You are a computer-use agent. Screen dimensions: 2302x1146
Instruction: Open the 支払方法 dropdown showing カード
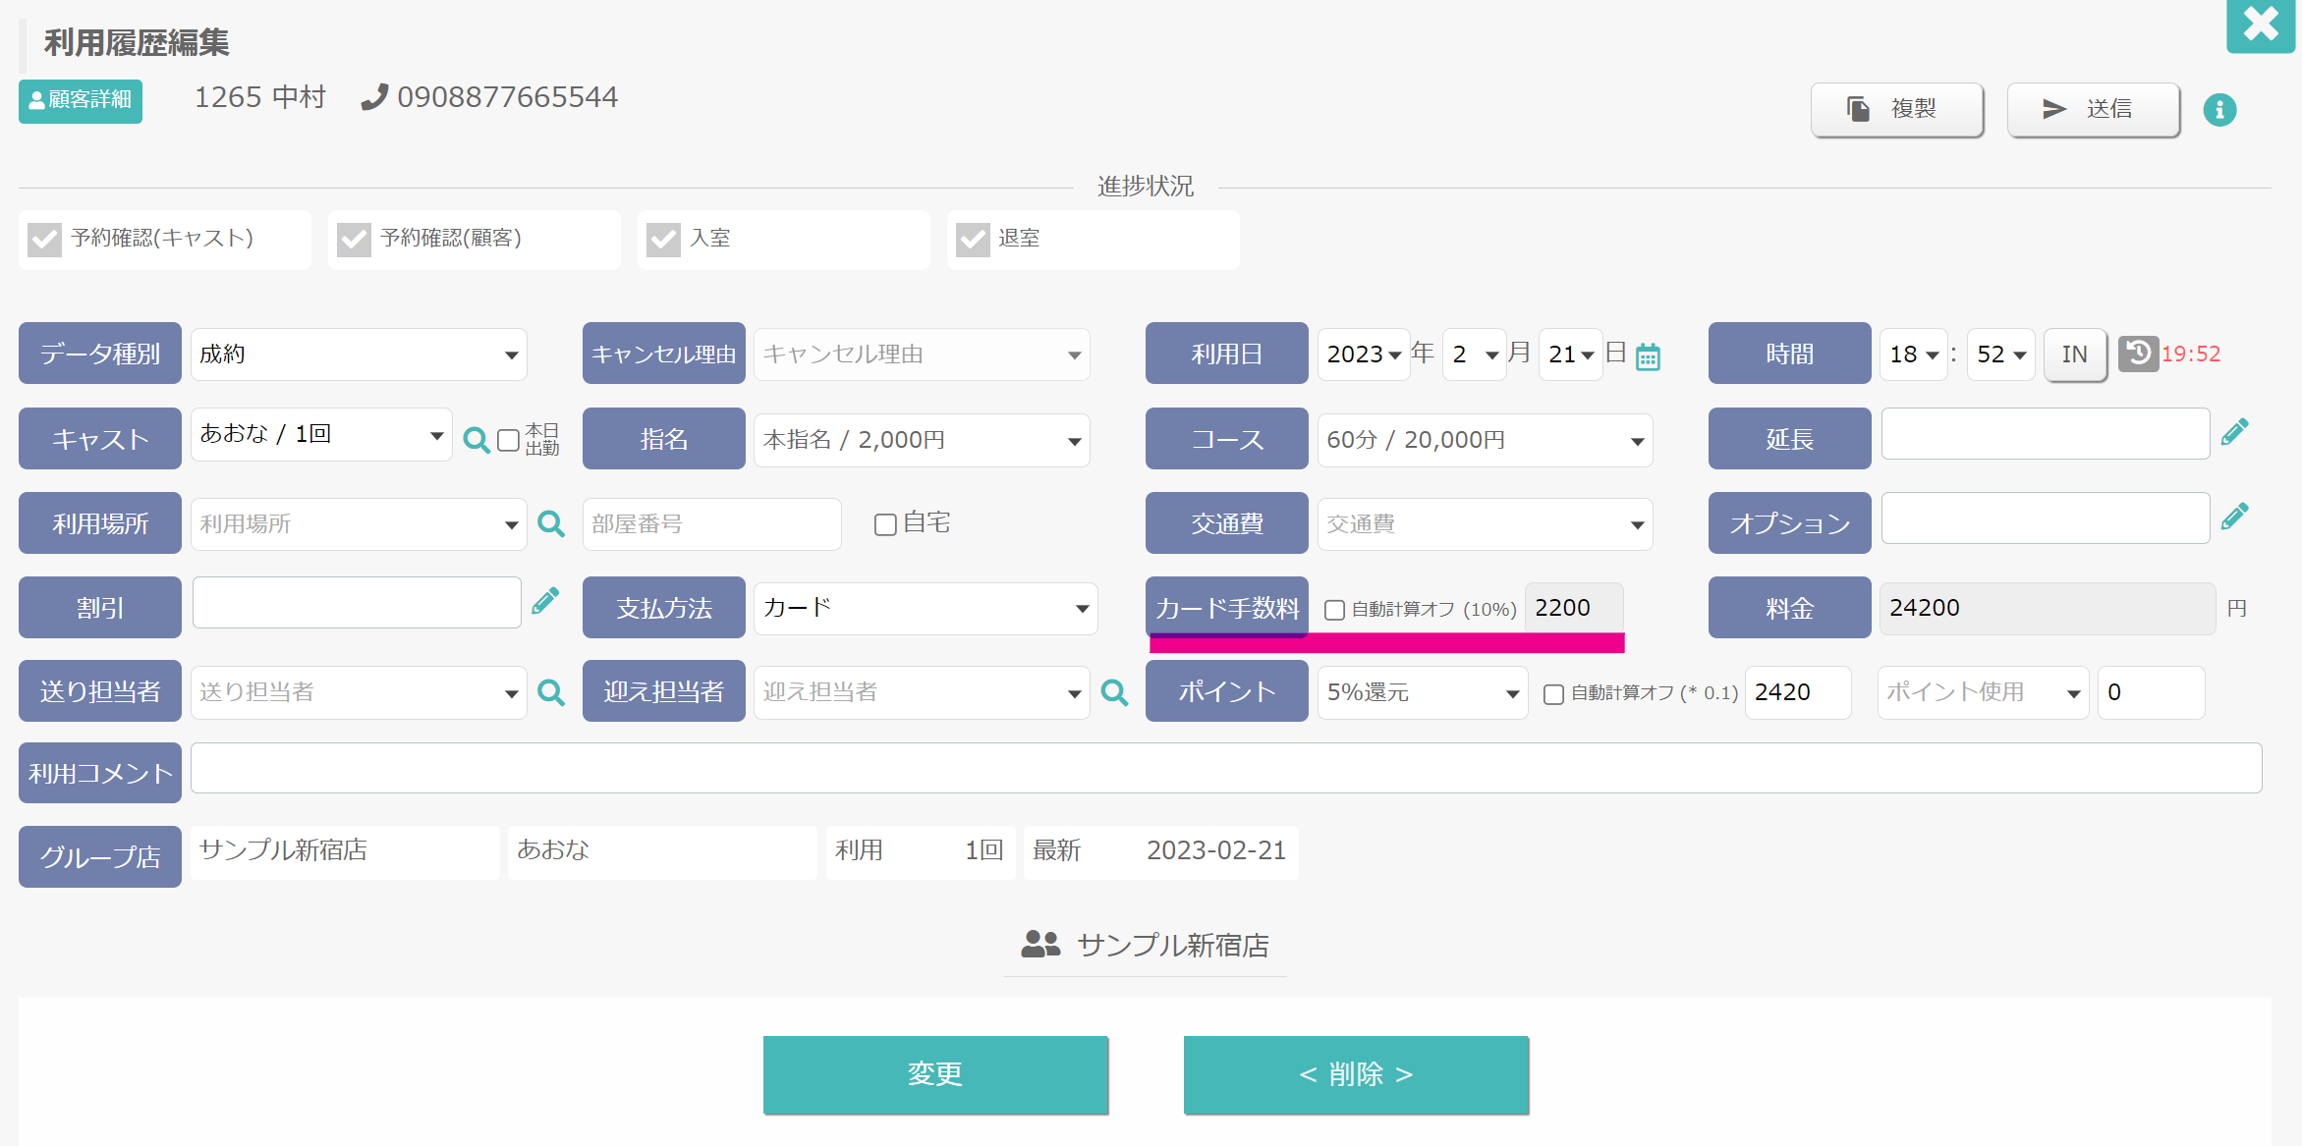pyautogui.click(x=925, y=608)
